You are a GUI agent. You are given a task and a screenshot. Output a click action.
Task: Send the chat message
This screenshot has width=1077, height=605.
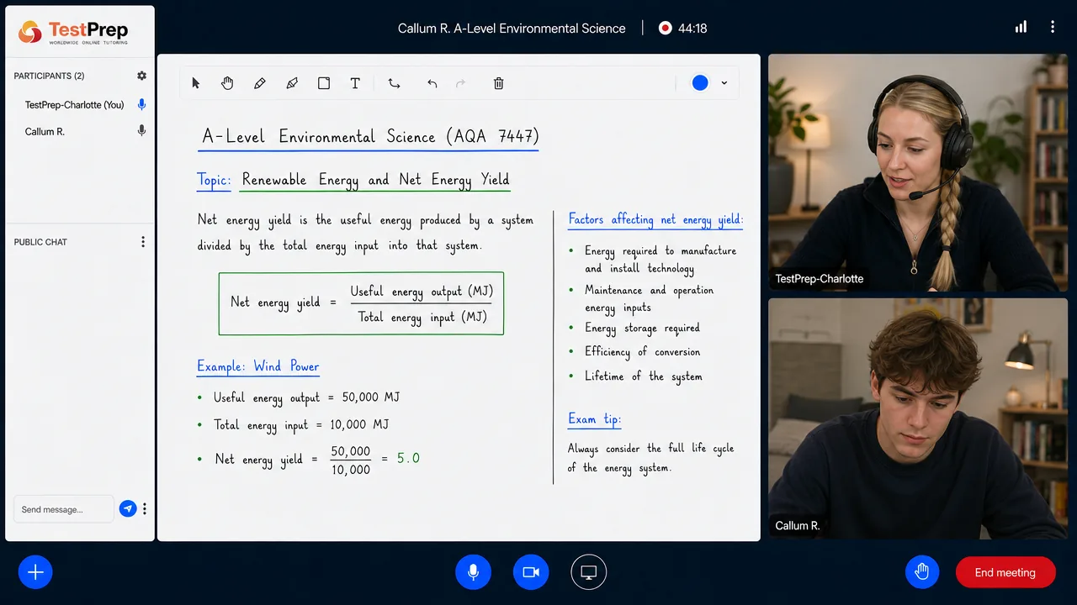(x=128, y=508)
